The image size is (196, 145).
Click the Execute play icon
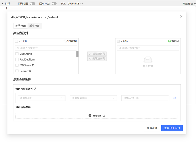pyautogui.click(x=3, y=4)
